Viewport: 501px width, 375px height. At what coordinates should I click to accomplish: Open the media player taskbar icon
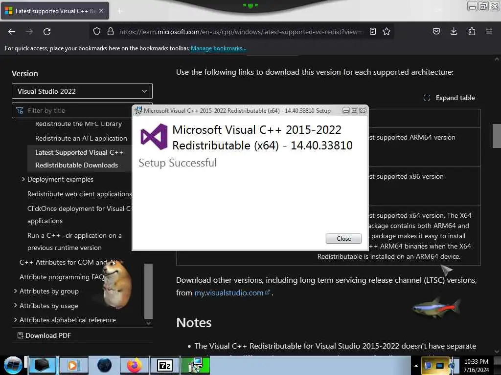(x=72, y=365)
